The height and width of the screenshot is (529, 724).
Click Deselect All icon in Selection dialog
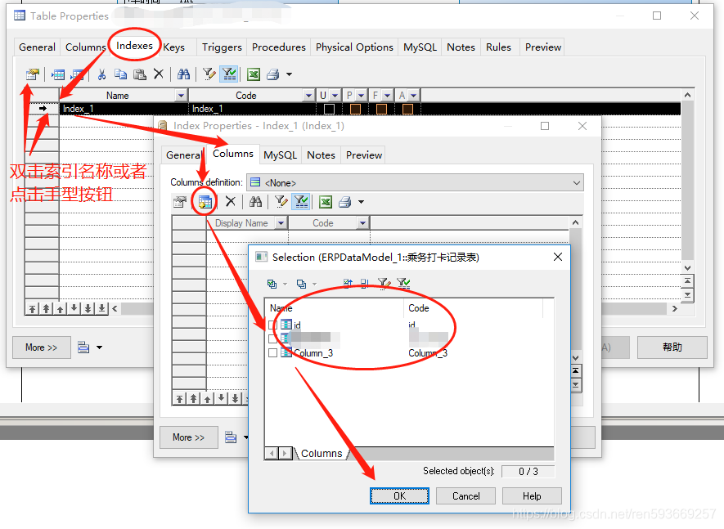(x=302, y=284)
